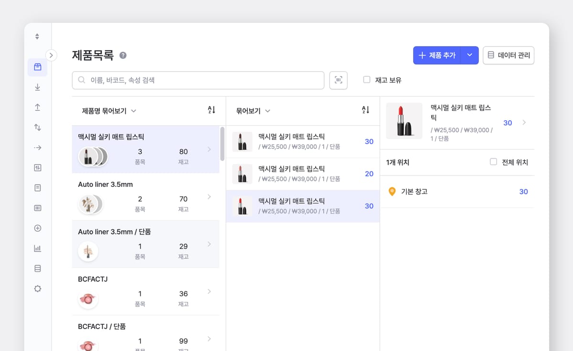Select the stock-out up arrow icon

(x=37, y=107)
